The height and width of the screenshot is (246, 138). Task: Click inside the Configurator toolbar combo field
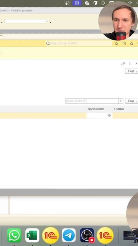coord(25,21)
